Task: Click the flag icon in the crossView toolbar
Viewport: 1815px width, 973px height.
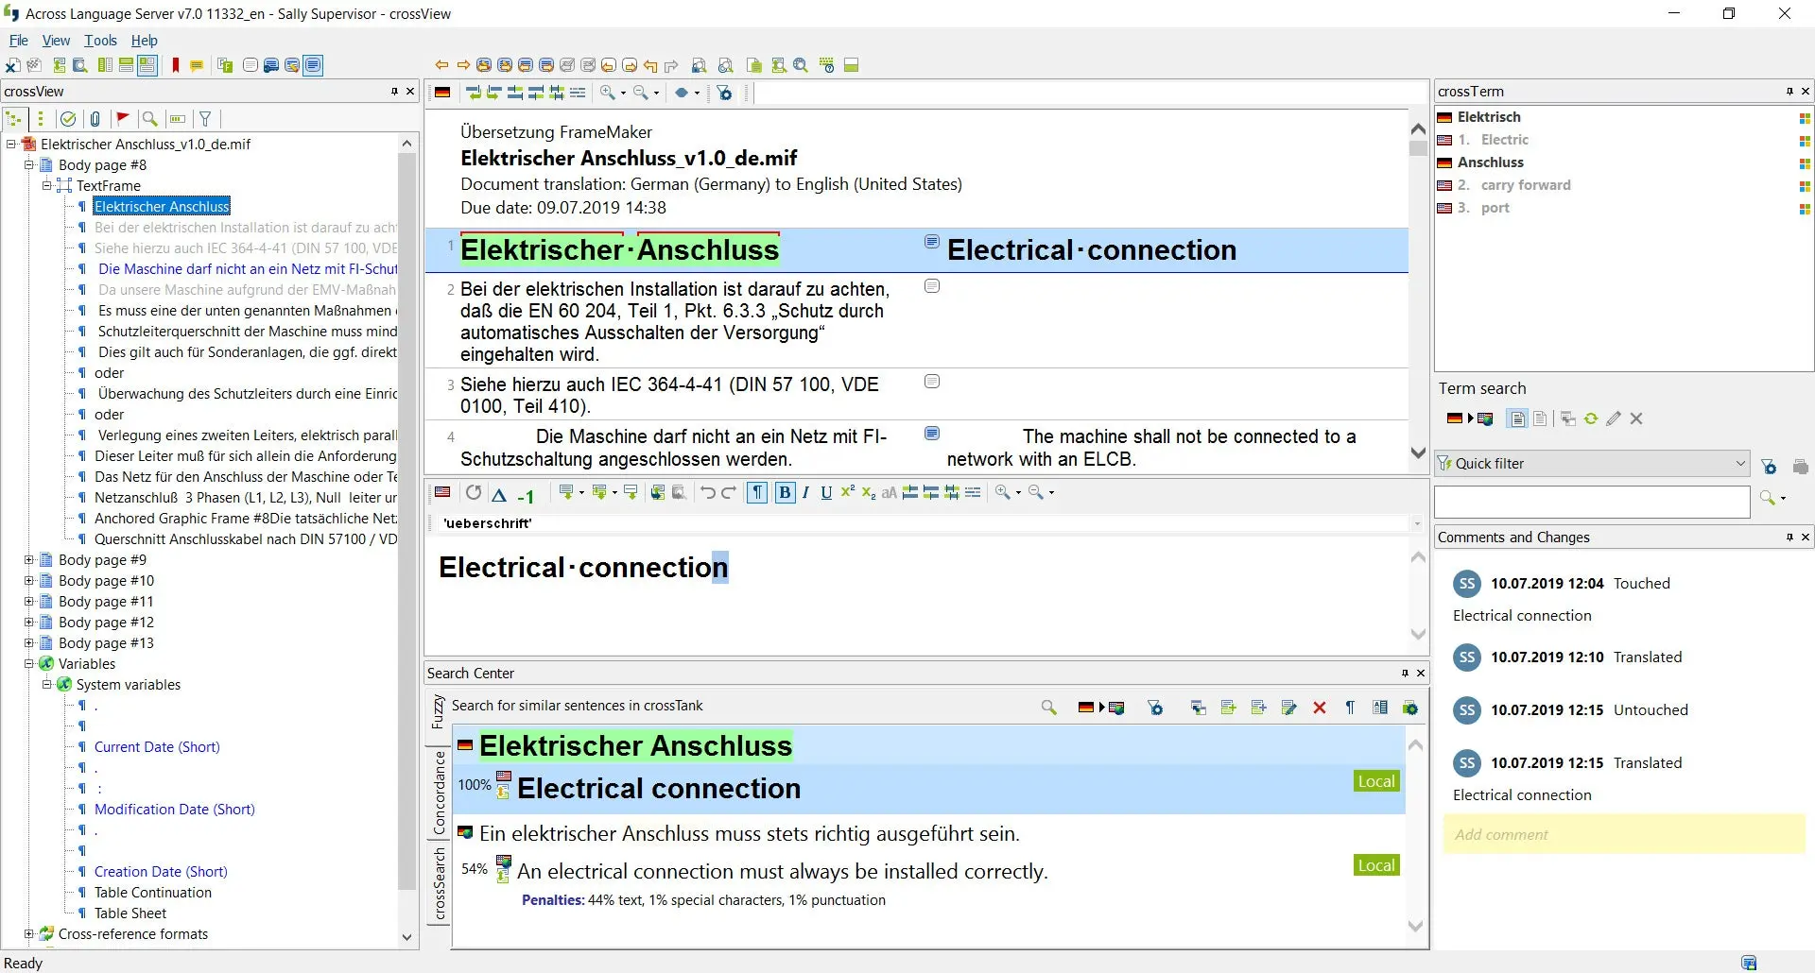Action: pyautogui.click(x=123, y=118)
